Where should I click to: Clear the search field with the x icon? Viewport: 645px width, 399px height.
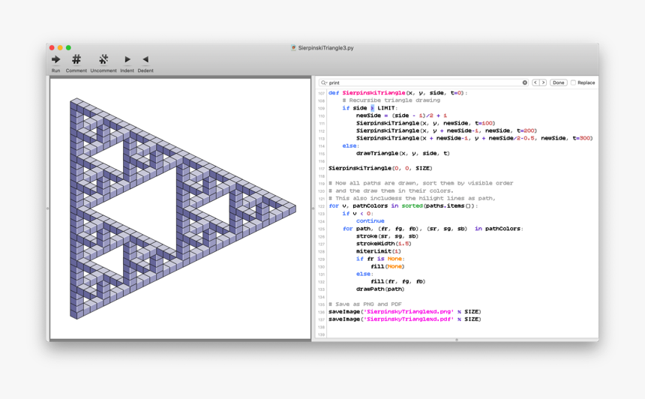[x=525, y=82]
